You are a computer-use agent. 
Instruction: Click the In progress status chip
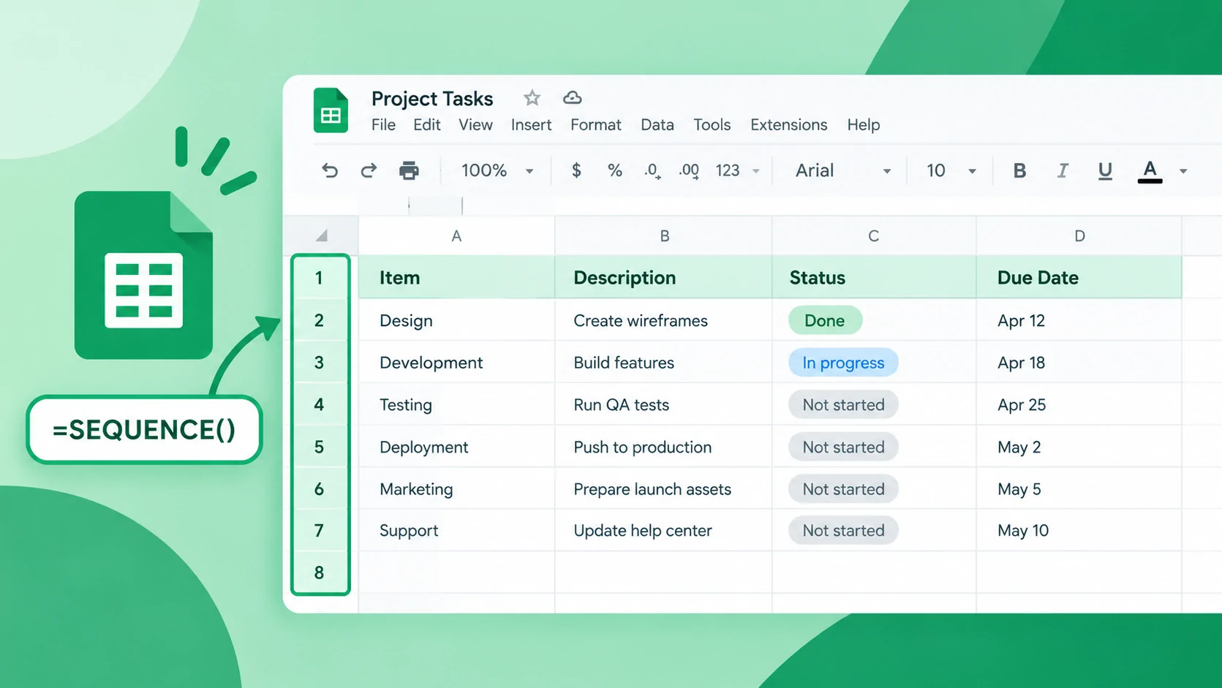843,363
